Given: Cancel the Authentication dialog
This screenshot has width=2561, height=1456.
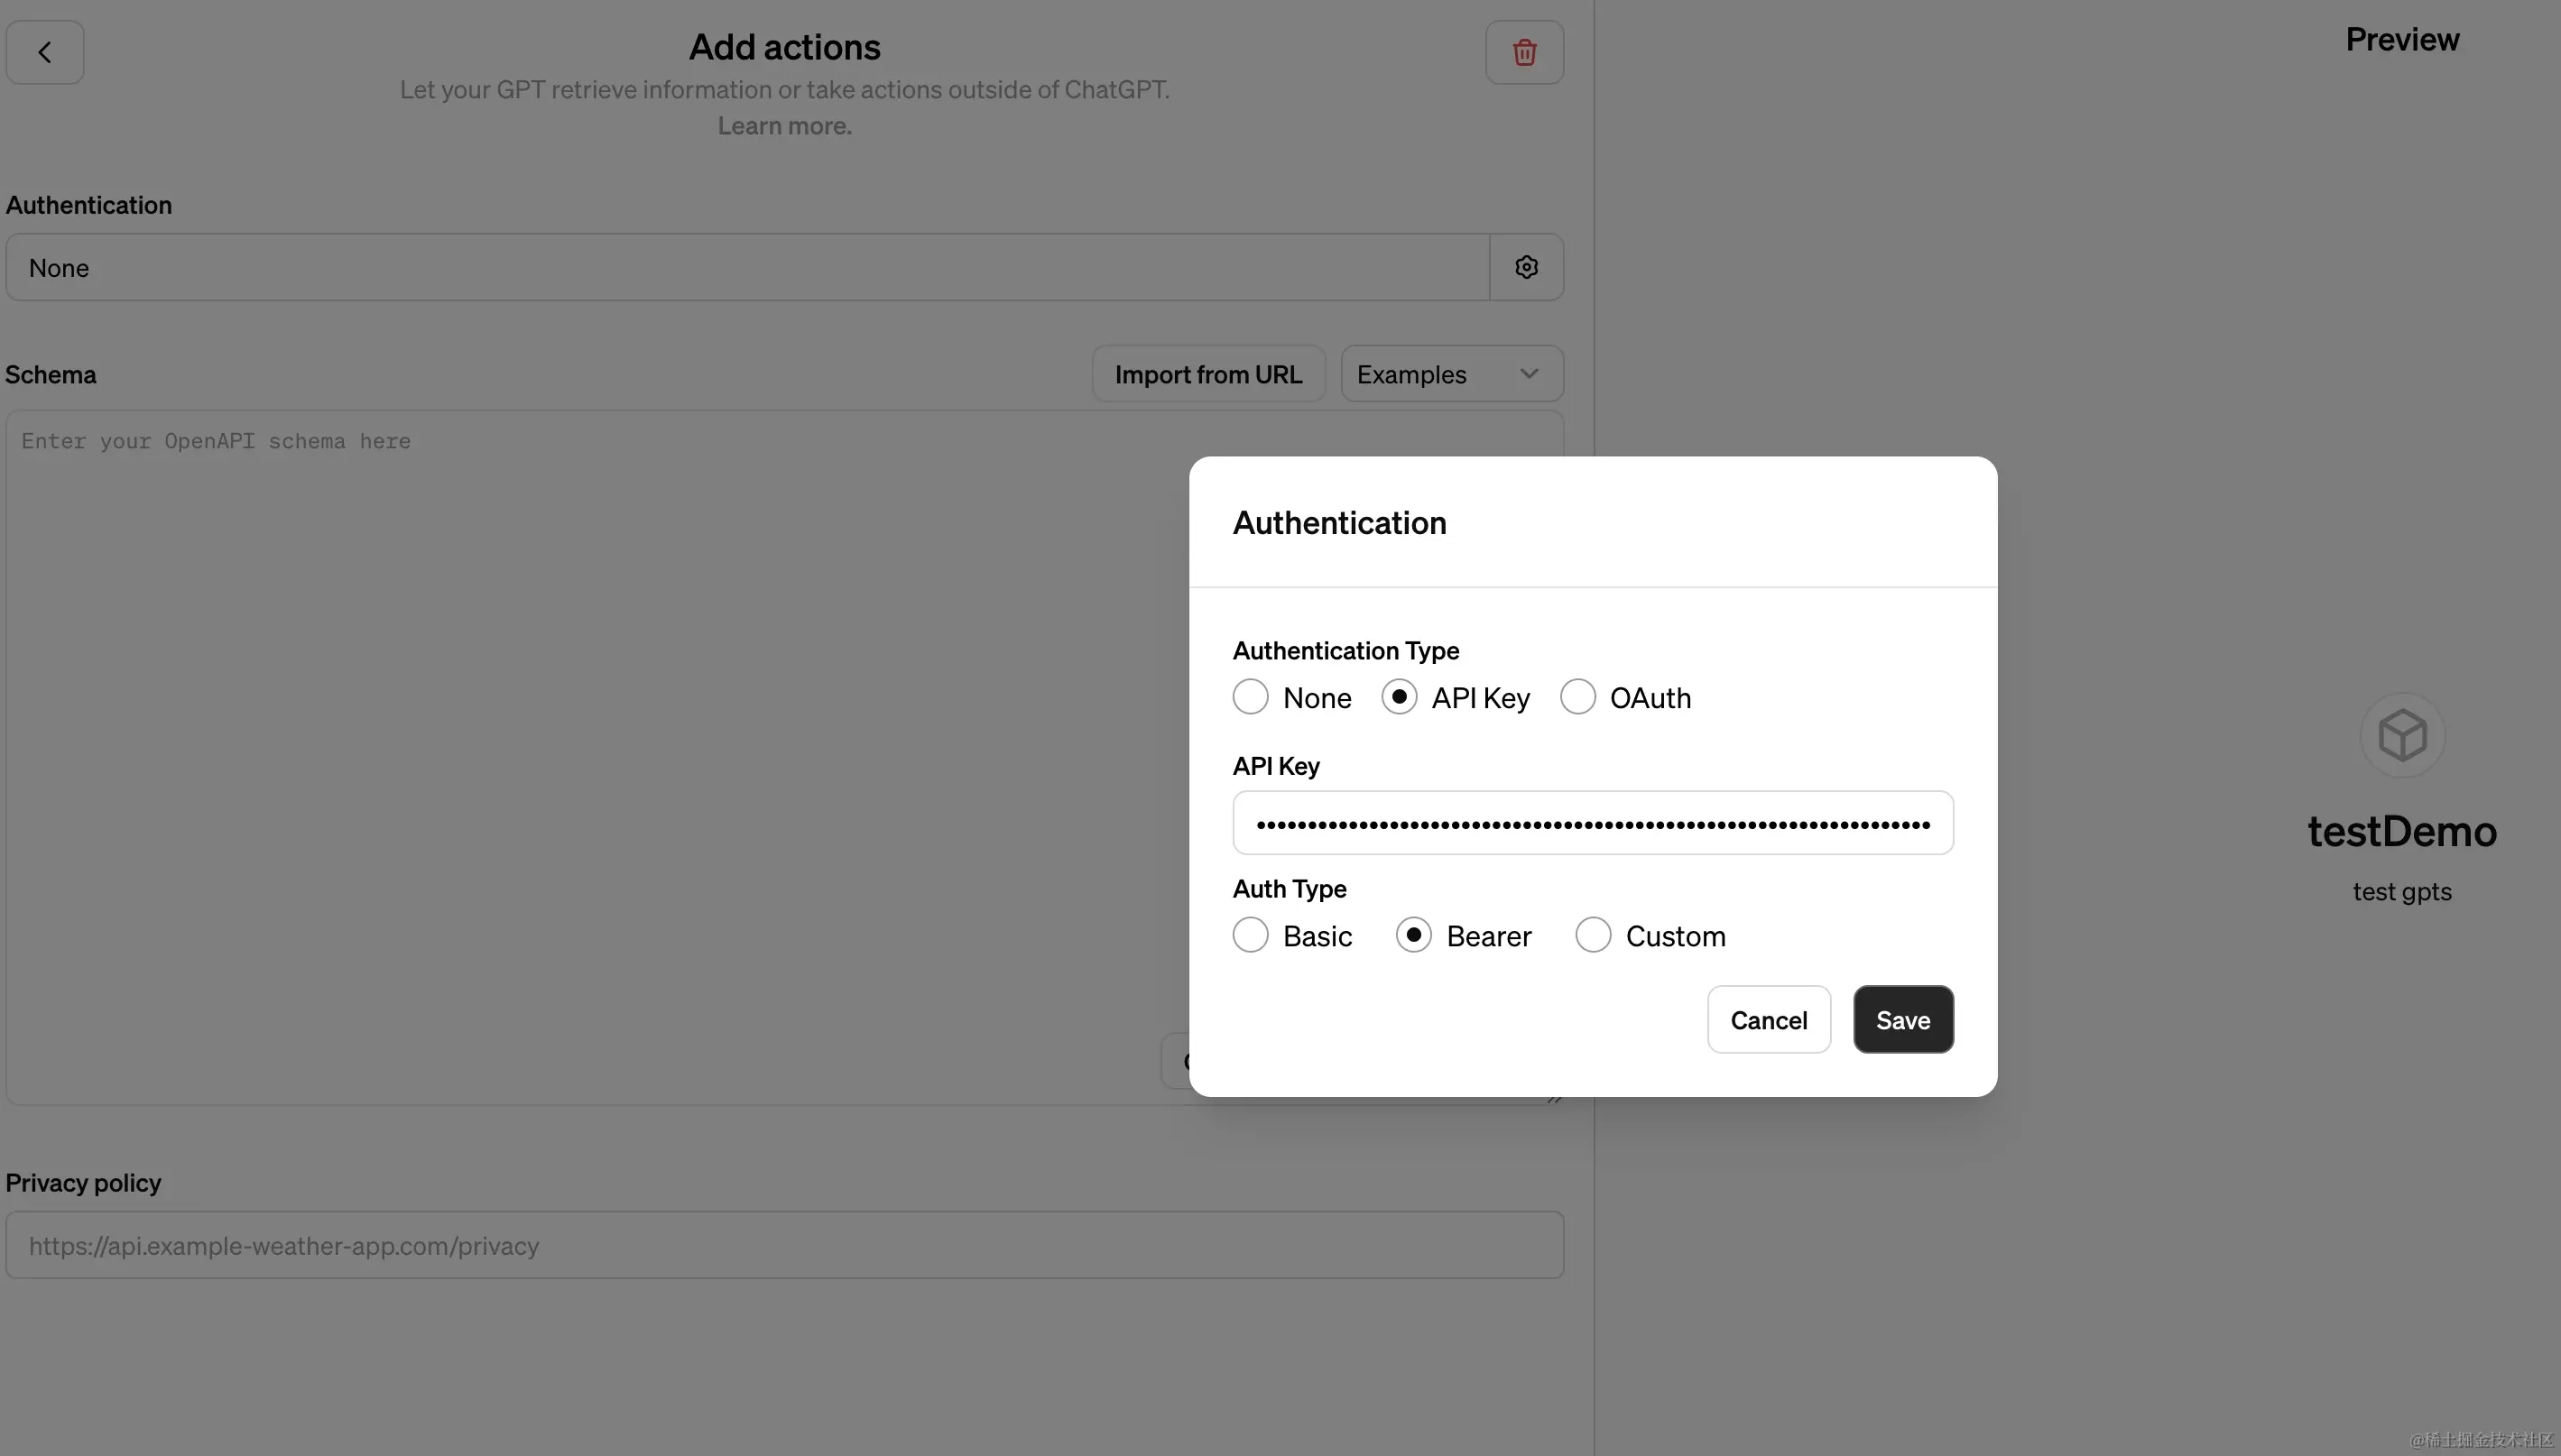Looking at the screenshot, I should [x=1768, y=1019].
